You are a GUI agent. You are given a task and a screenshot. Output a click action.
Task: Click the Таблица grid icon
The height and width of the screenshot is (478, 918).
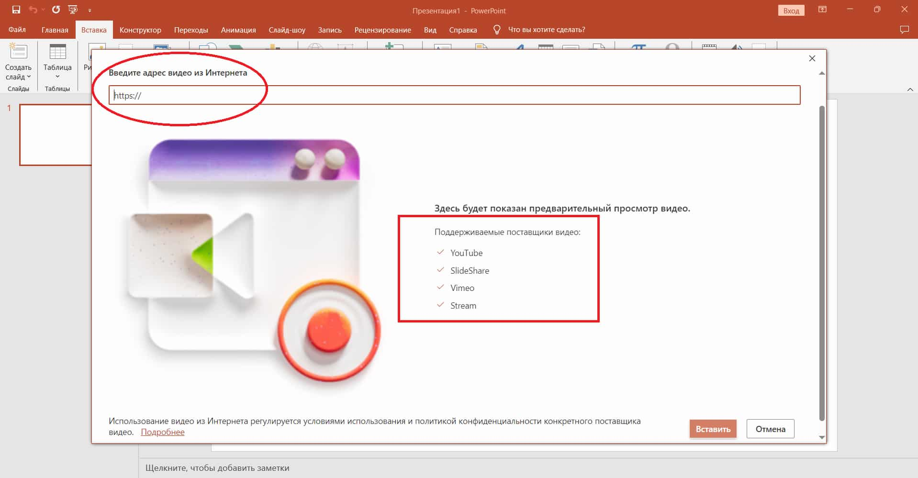[57, 52]
